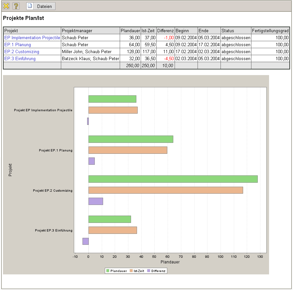
Task: Click the orange Ist-Zeit bar for EP.1 Planung
Action: click(x=128, y=150)
